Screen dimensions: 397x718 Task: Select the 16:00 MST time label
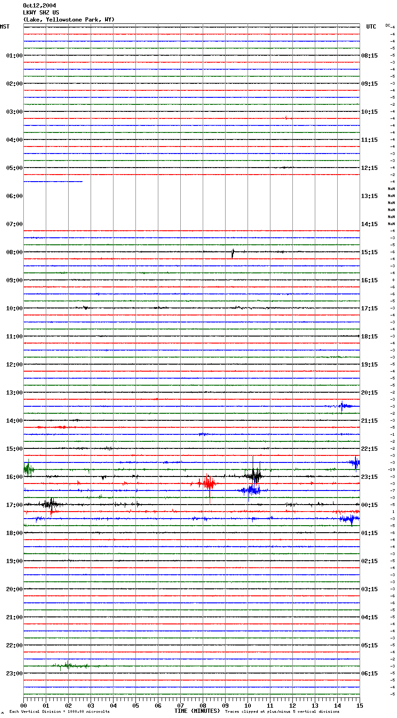14,476
